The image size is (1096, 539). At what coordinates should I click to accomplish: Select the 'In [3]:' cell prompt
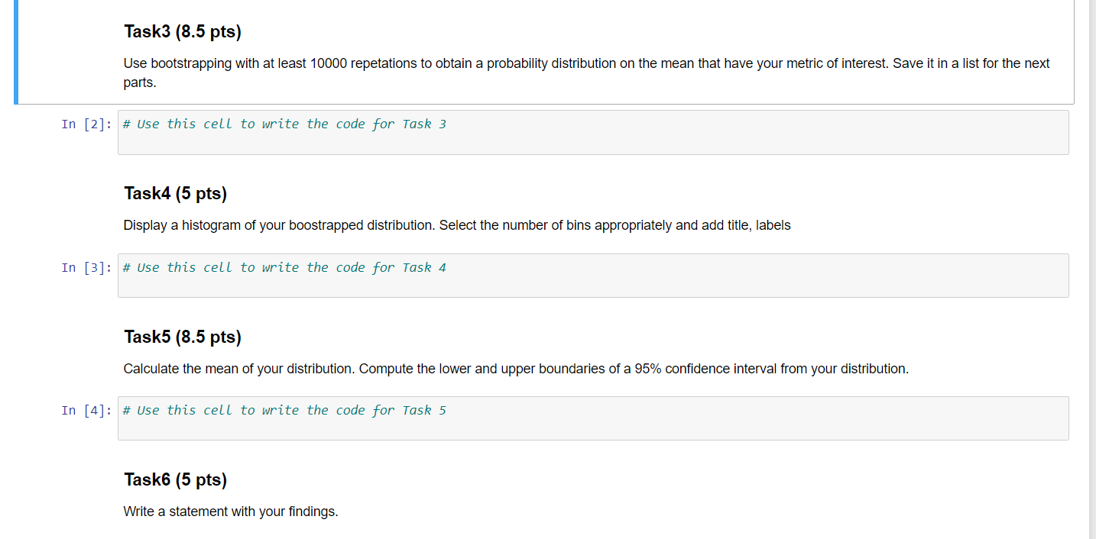pyautogui.click(x=84, y=267)
